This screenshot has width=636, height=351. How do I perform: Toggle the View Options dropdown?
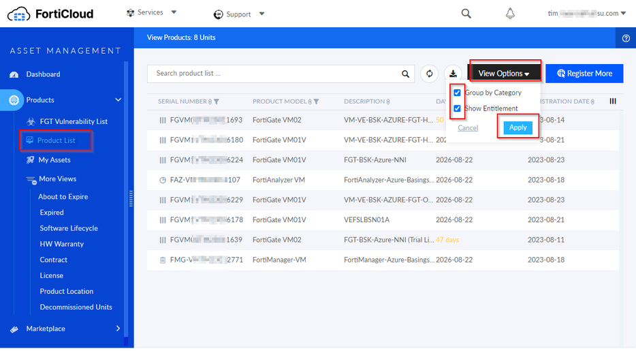[x=504, y=74]
